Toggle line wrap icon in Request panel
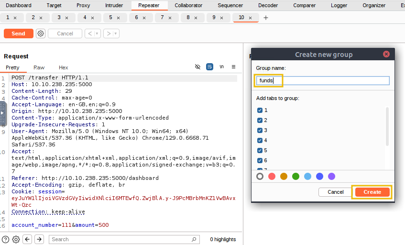Screen dimensions: 405x245 click(209, 67)
